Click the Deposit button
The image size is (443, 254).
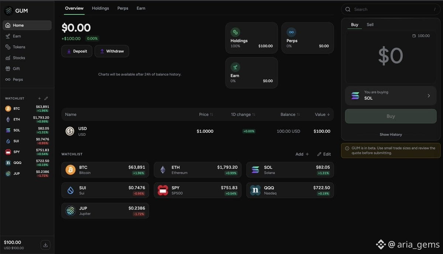(77, 51)
